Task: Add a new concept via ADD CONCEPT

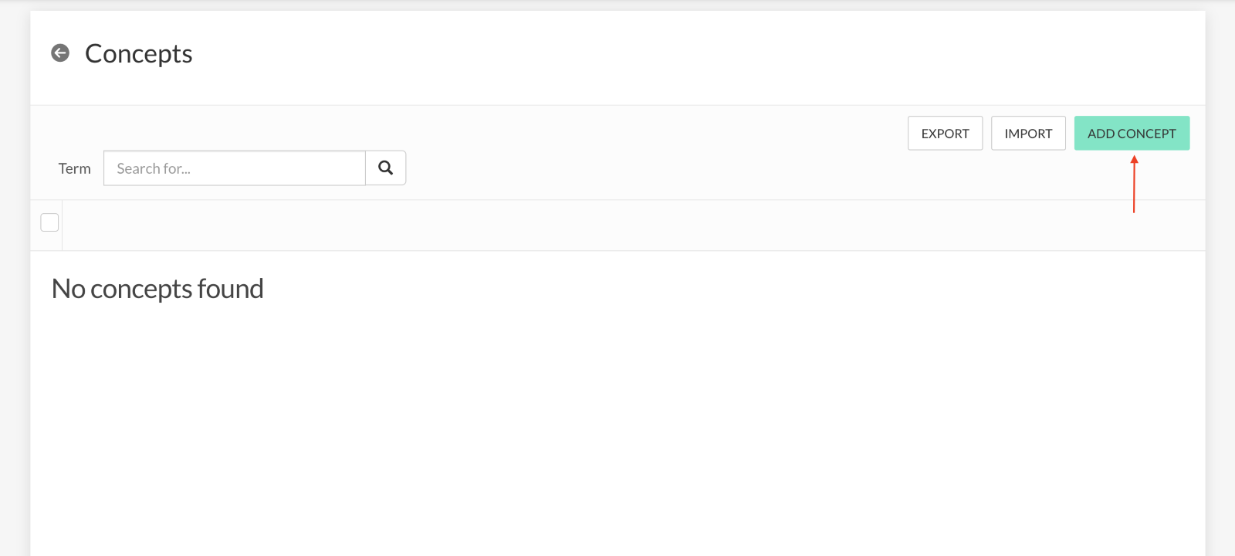Action: point(1132,133)
